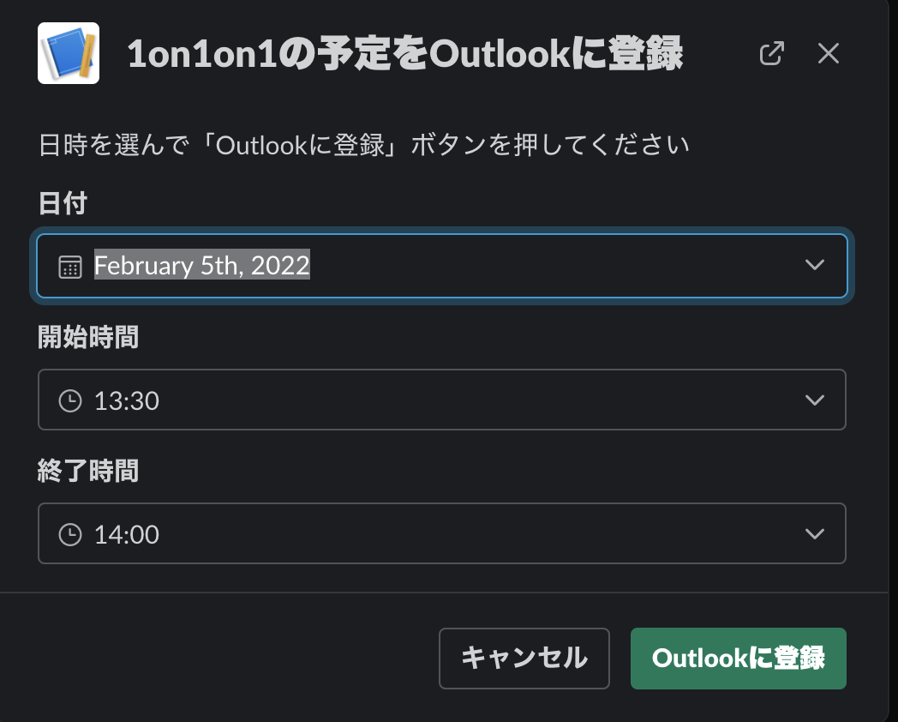The width and height of the screenshot is (898, 722).
Task: Click the clock icon beside 13:30
Action: 69,400
